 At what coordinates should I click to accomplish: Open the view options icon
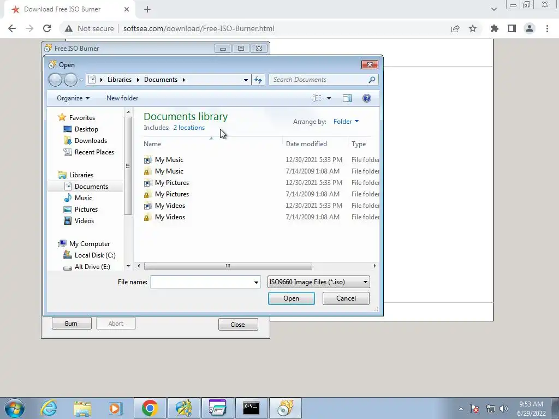pyautogui.click(x=317, y=98)
